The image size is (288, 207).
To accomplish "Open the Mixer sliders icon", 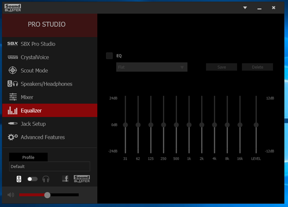I will pos(13,97).
